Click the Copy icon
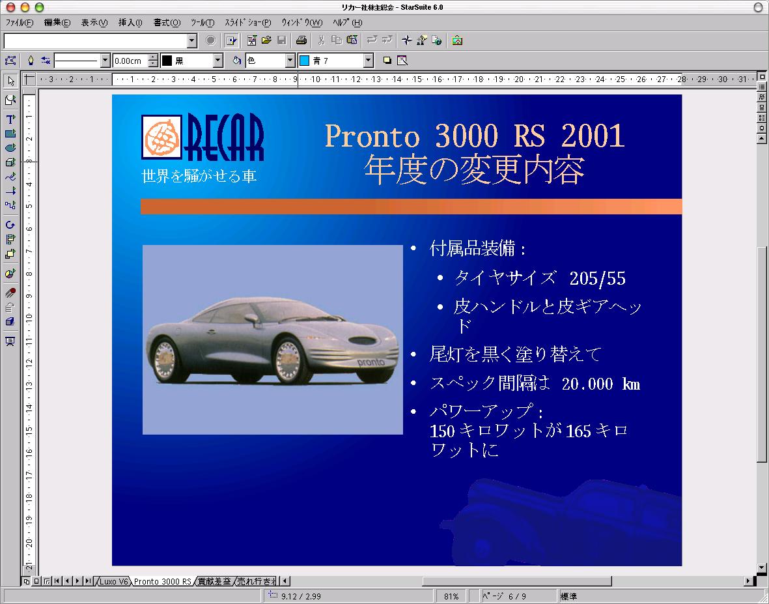Viewport: 769px width, 604px height. (337, 40)
